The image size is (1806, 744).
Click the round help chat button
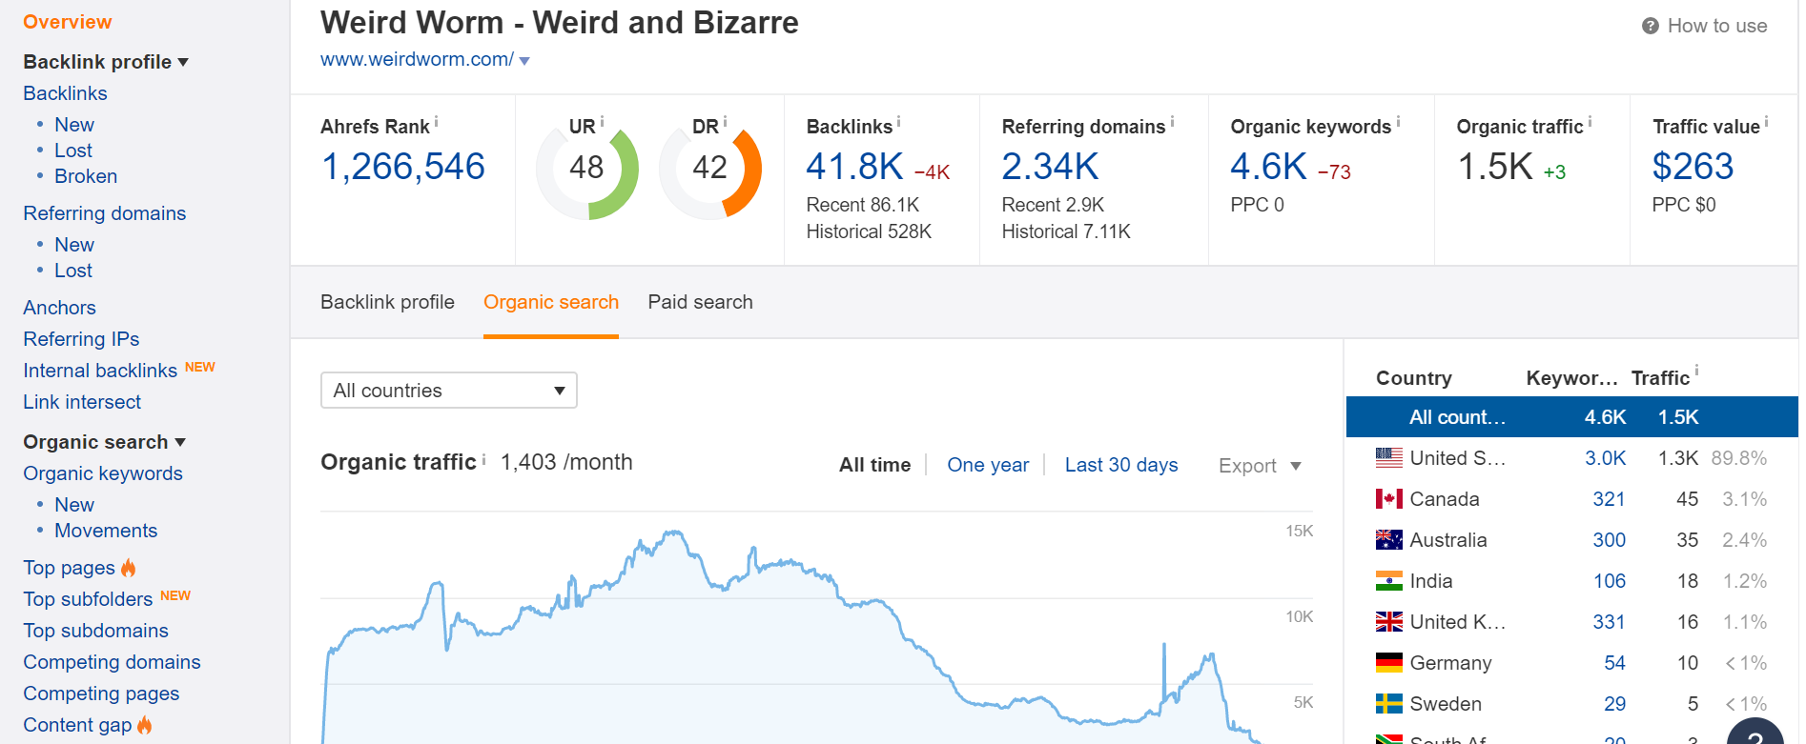pyautogui.click(x=1755, y=734)
